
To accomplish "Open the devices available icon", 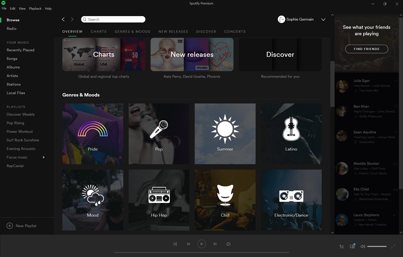I will point(352,246).
